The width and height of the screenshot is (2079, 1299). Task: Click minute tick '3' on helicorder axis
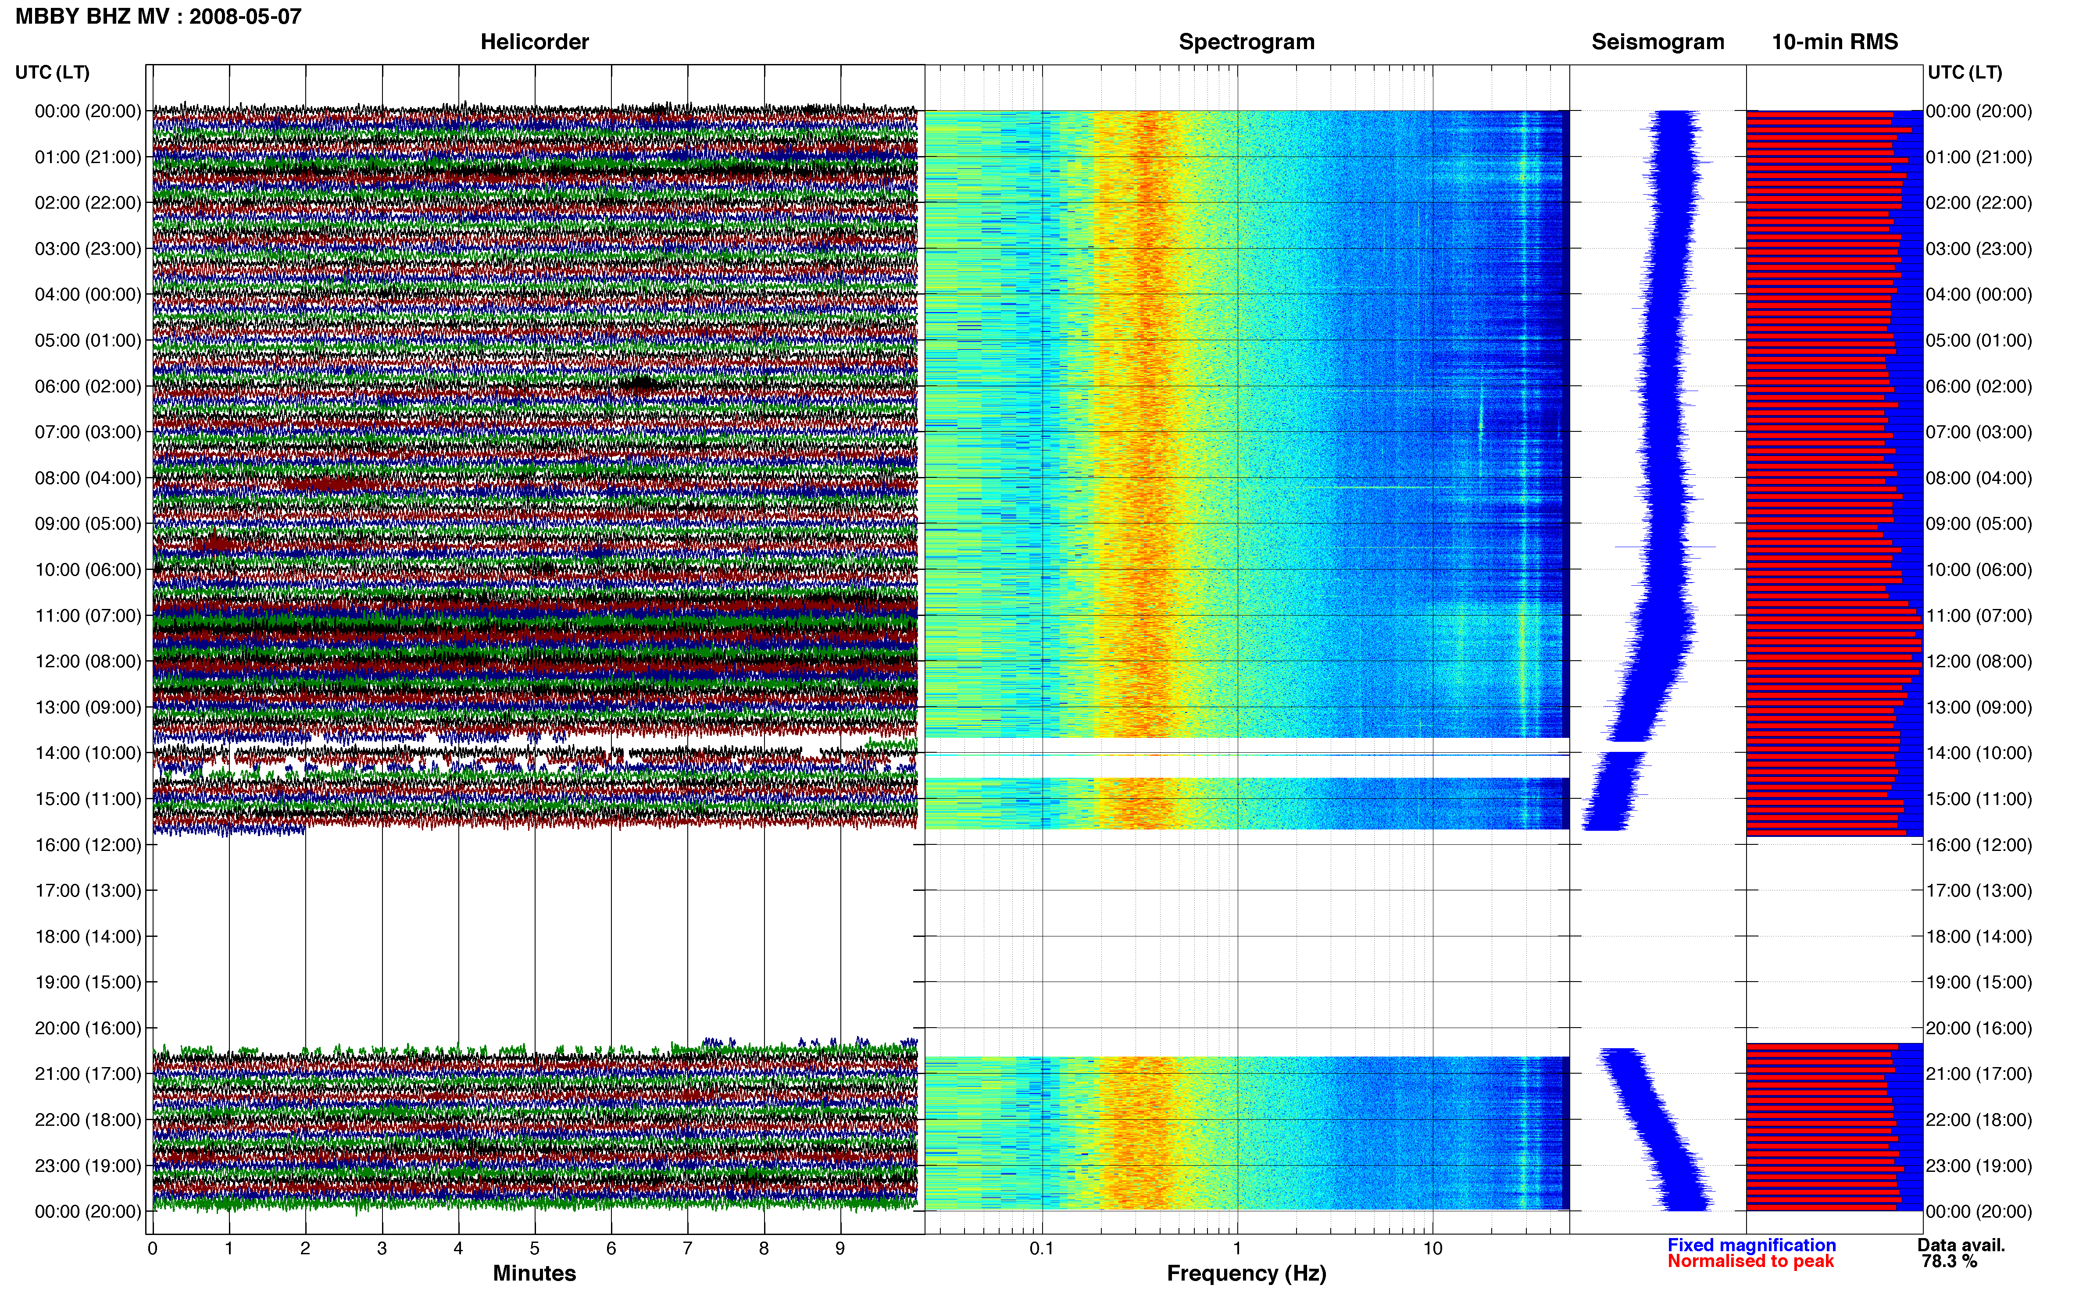click(382, 1249)
